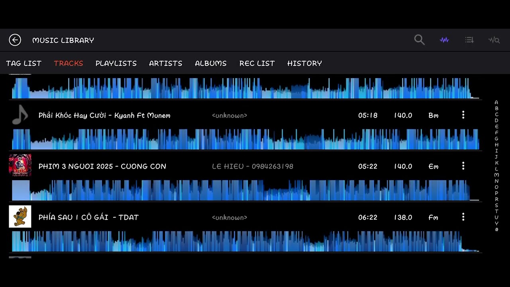Open the PLAYLISTS tab
The width and height of the screenshot is (510, 287).
pyautogui.click(x=116, y=63)
